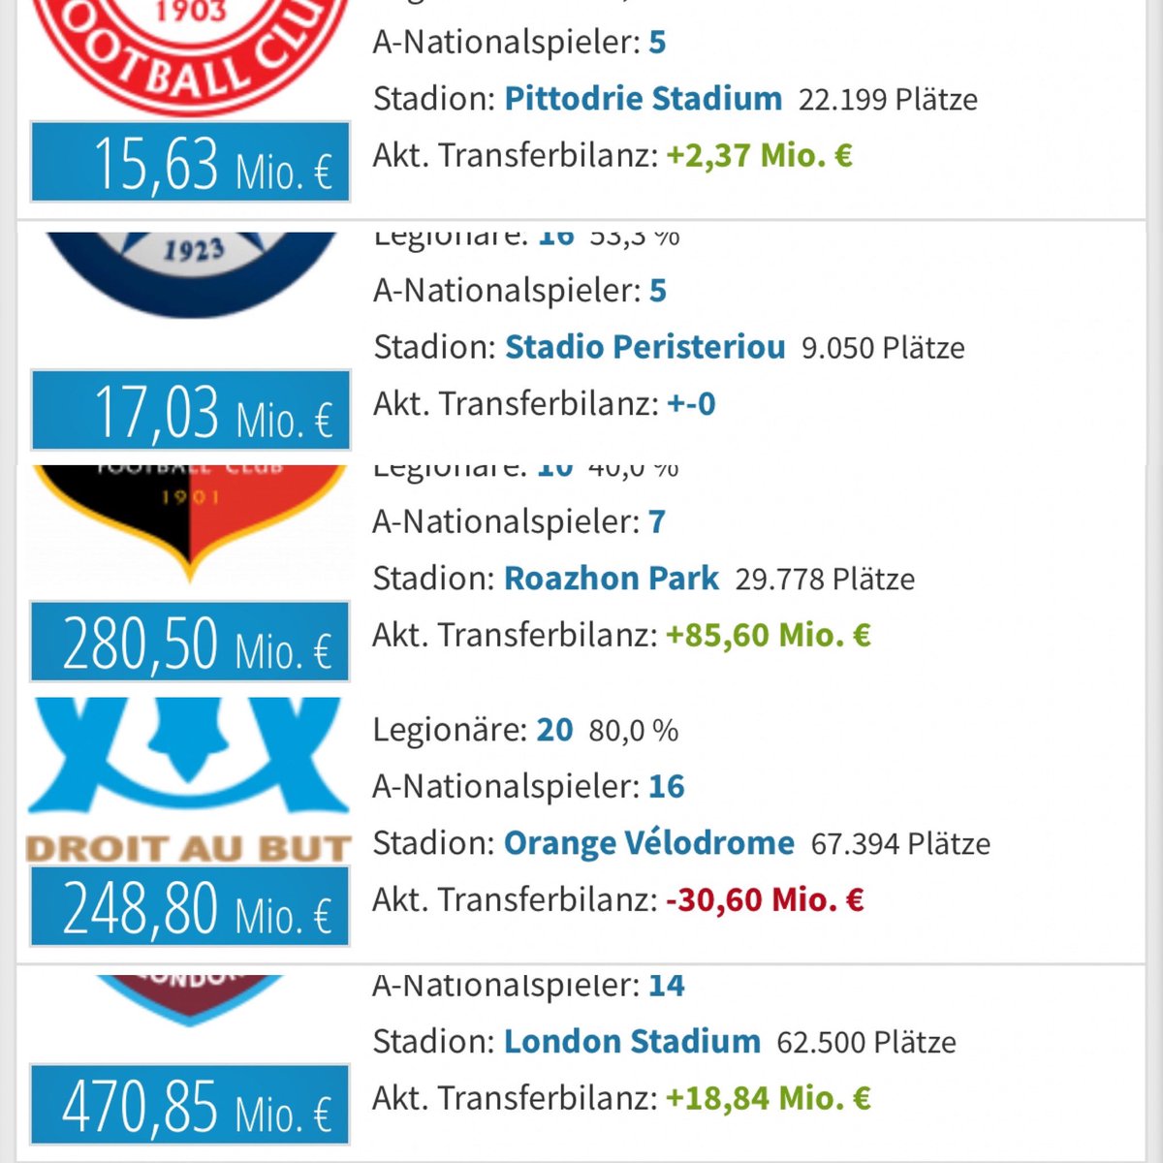1163x1163 pixels.
Task: Open the London club crest
Action: pos(189,1000)
